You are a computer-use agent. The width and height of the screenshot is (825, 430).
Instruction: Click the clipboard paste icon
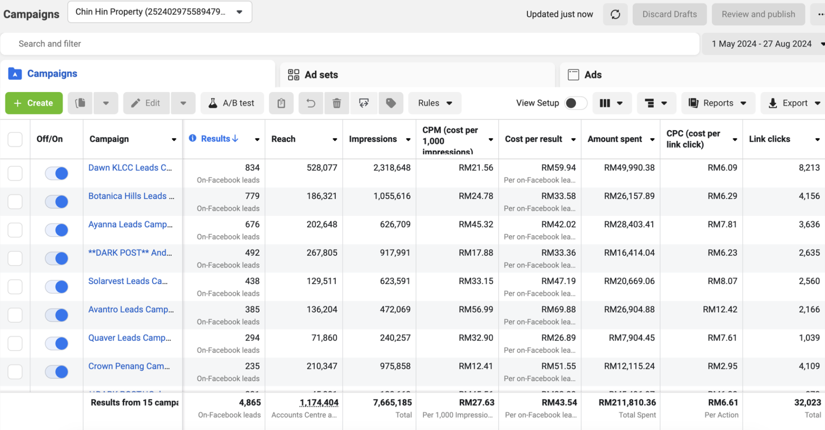pyautogui.click(x=281, y=103)
